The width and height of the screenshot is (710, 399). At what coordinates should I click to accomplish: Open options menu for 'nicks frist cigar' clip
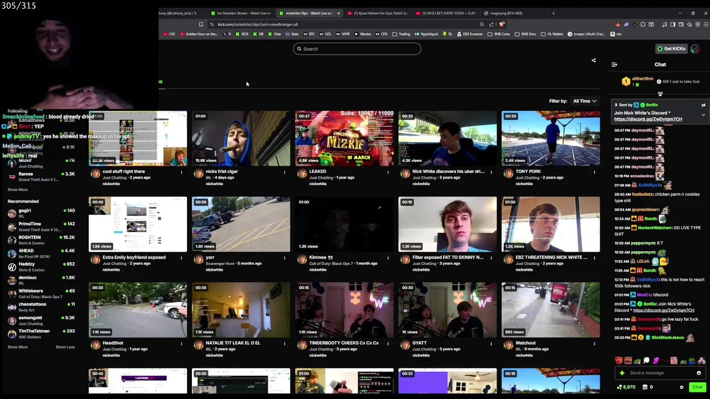pos(285,172)
